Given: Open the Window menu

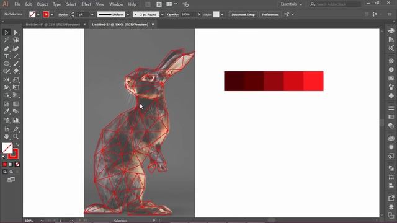Looking at the screenshot, I should point(116,4).
